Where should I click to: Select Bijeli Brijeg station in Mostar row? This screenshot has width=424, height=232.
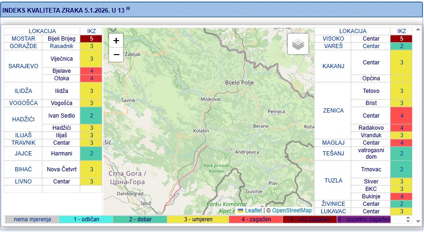tap(61, 39)
